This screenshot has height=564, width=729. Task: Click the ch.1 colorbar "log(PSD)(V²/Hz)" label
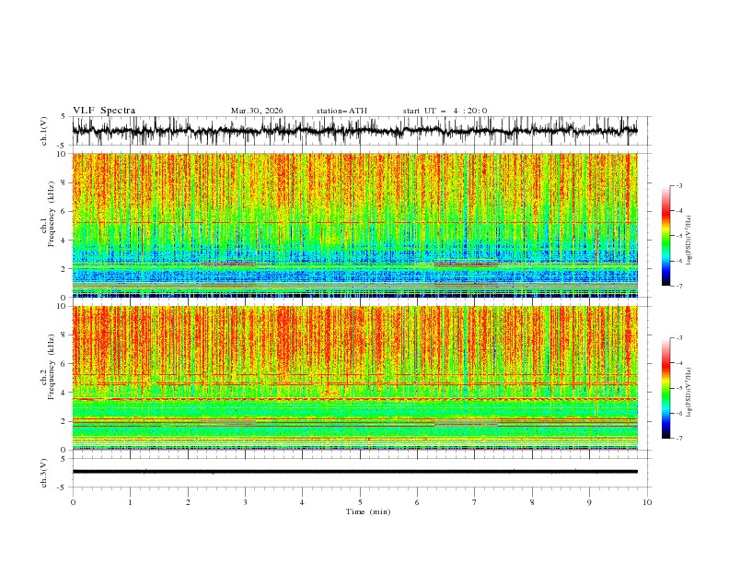click(689, 241)
